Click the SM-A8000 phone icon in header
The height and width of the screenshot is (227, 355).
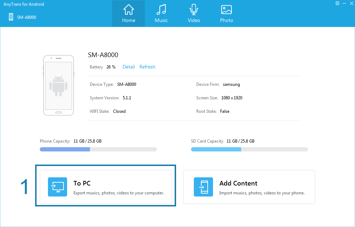click(11, 17)
